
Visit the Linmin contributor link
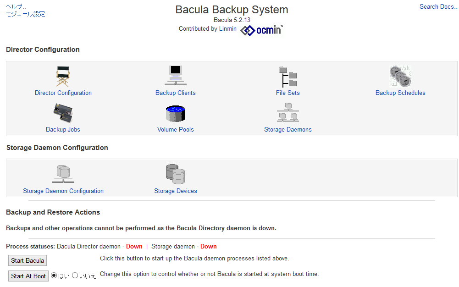coord(228,29)
